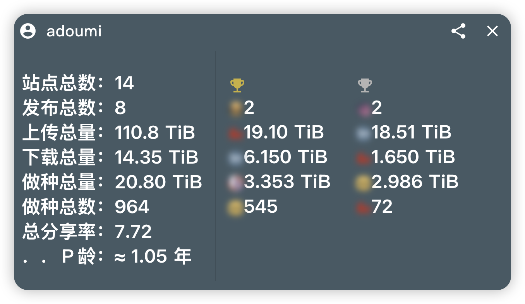Click the 14.35 TiB download total

[x=156, y=157]
